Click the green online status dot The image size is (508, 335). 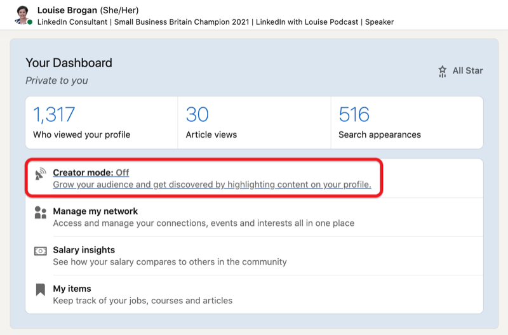pos(30,22)
